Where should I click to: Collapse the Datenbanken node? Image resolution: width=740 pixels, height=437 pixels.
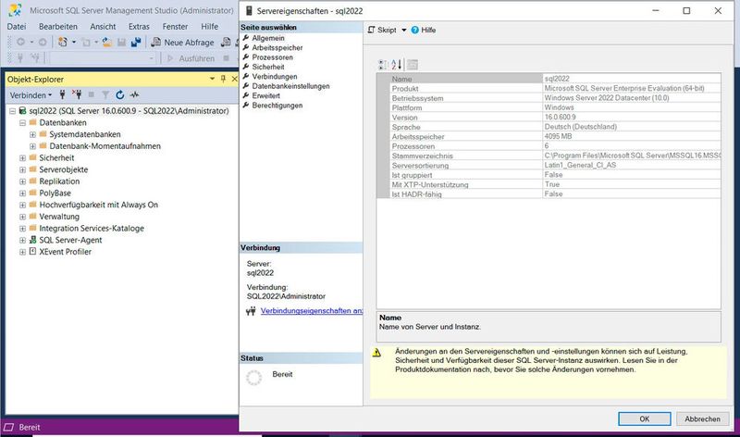point(22,123)
